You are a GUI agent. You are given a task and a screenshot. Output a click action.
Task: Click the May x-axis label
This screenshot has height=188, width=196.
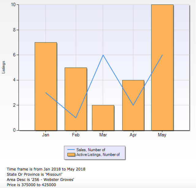click(162, 135)
